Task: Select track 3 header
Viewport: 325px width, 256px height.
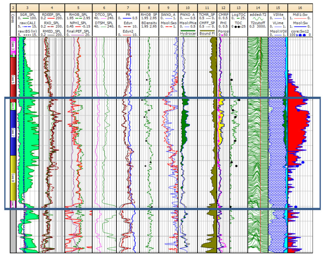Action: click(28, 7)
